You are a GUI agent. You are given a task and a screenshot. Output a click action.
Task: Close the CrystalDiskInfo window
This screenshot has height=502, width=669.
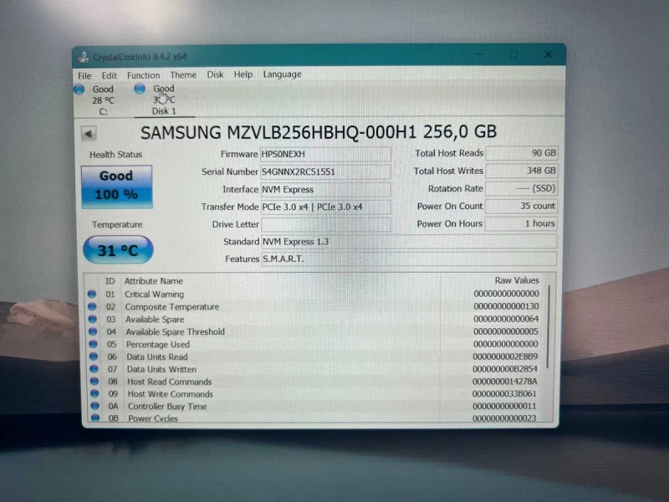[549, 54]
